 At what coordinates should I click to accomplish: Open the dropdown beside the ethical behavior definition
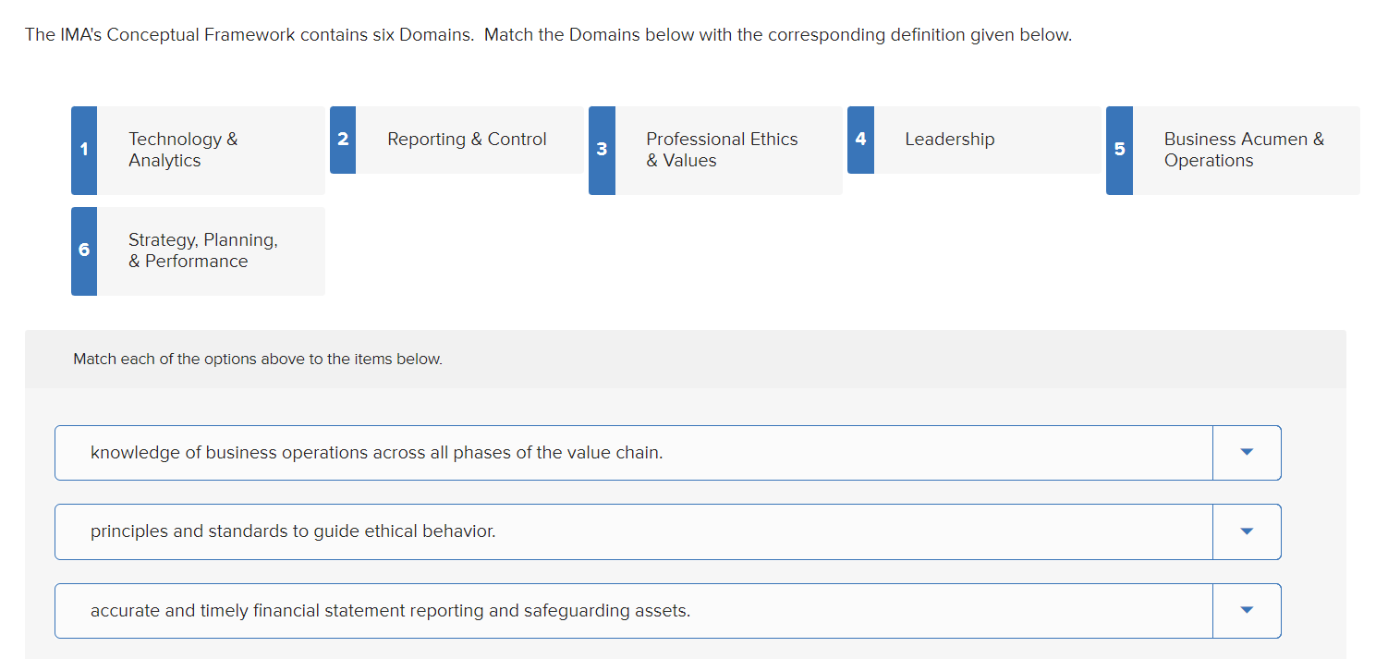point(1246,531)
